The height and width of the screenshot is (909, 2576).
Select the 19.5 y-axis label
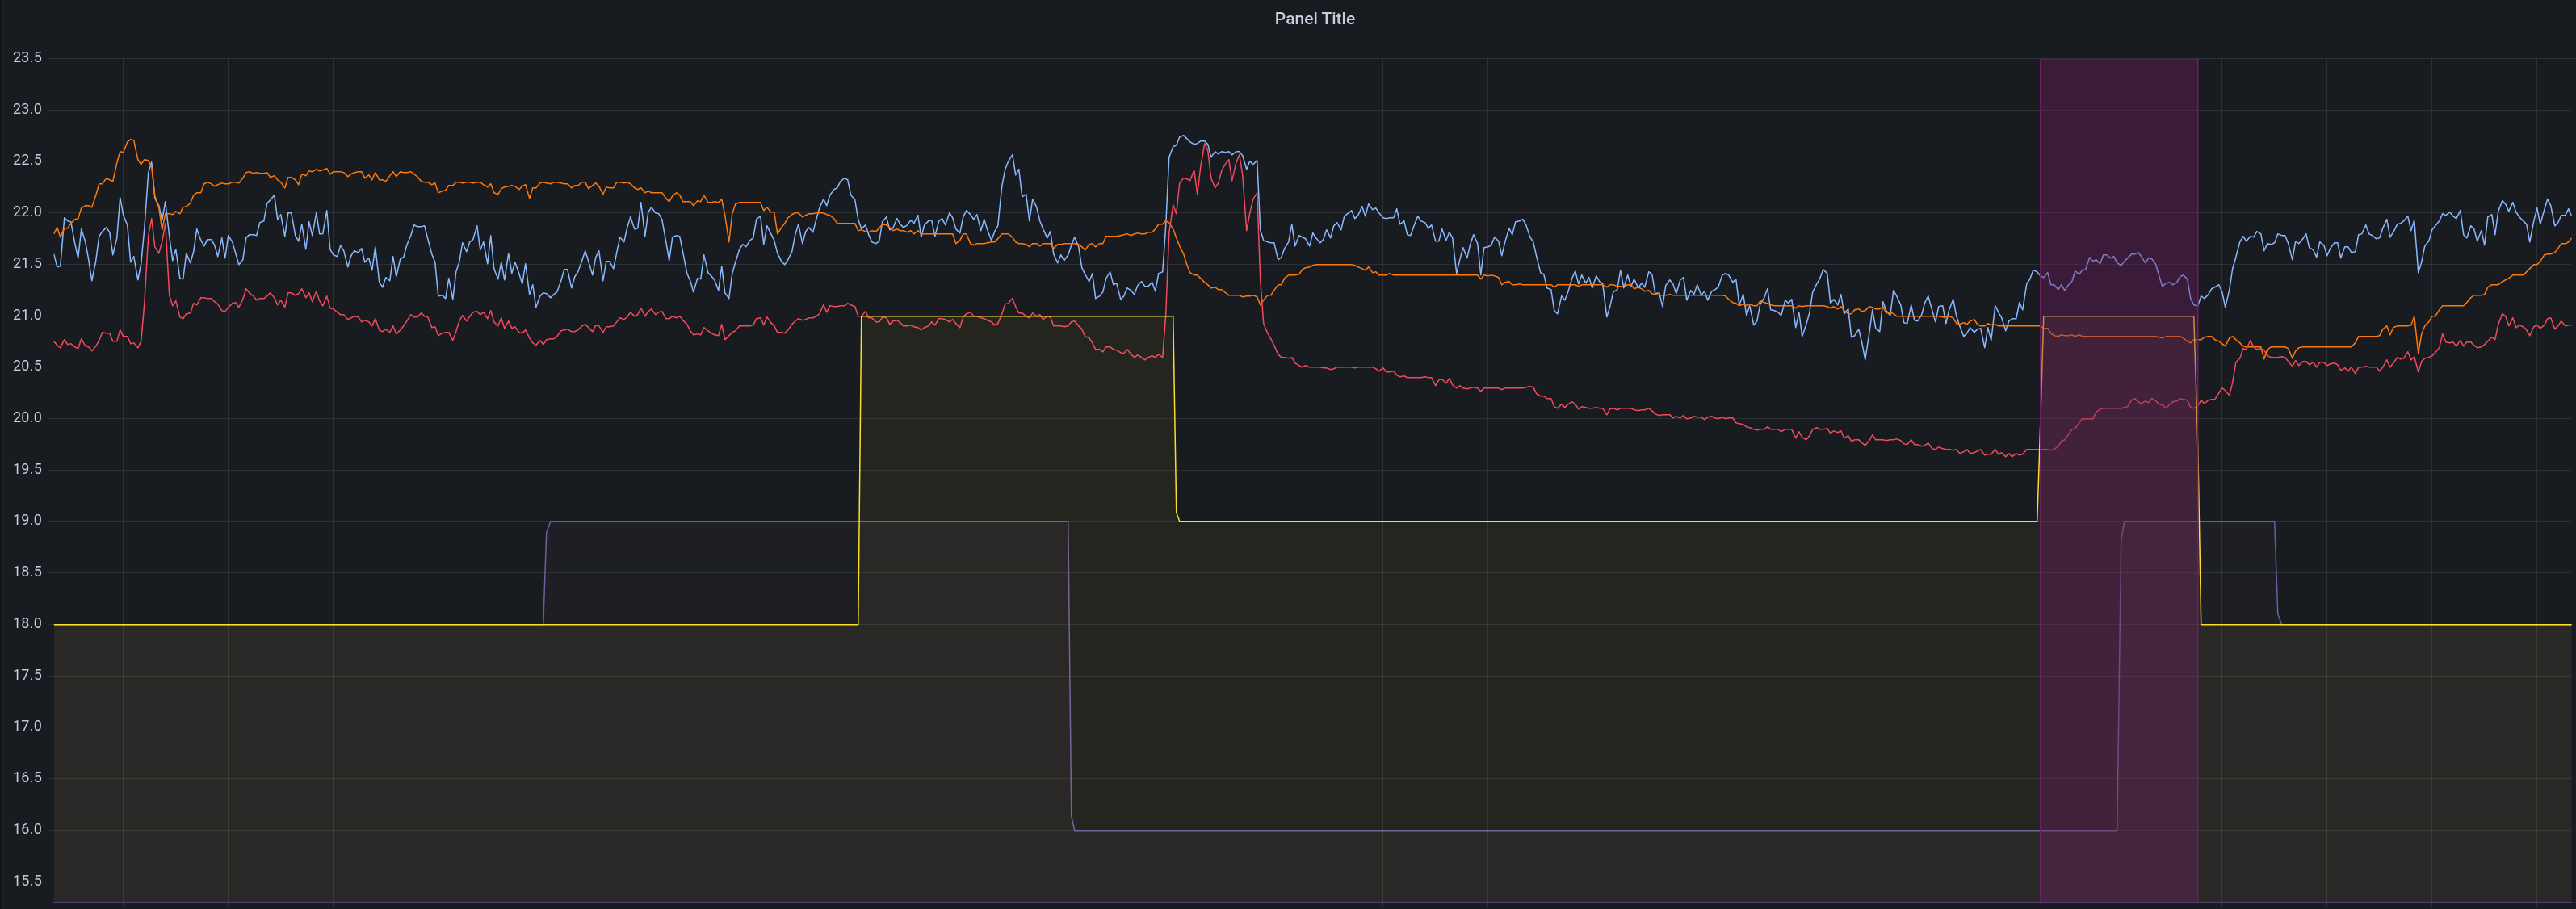(27, 469)
